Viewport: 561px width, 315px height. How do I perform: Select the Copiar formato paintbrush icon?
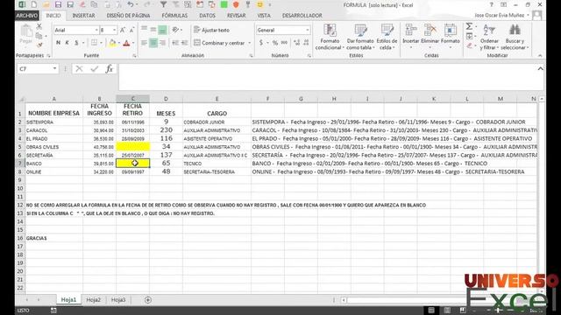click(x=39, y=45)
